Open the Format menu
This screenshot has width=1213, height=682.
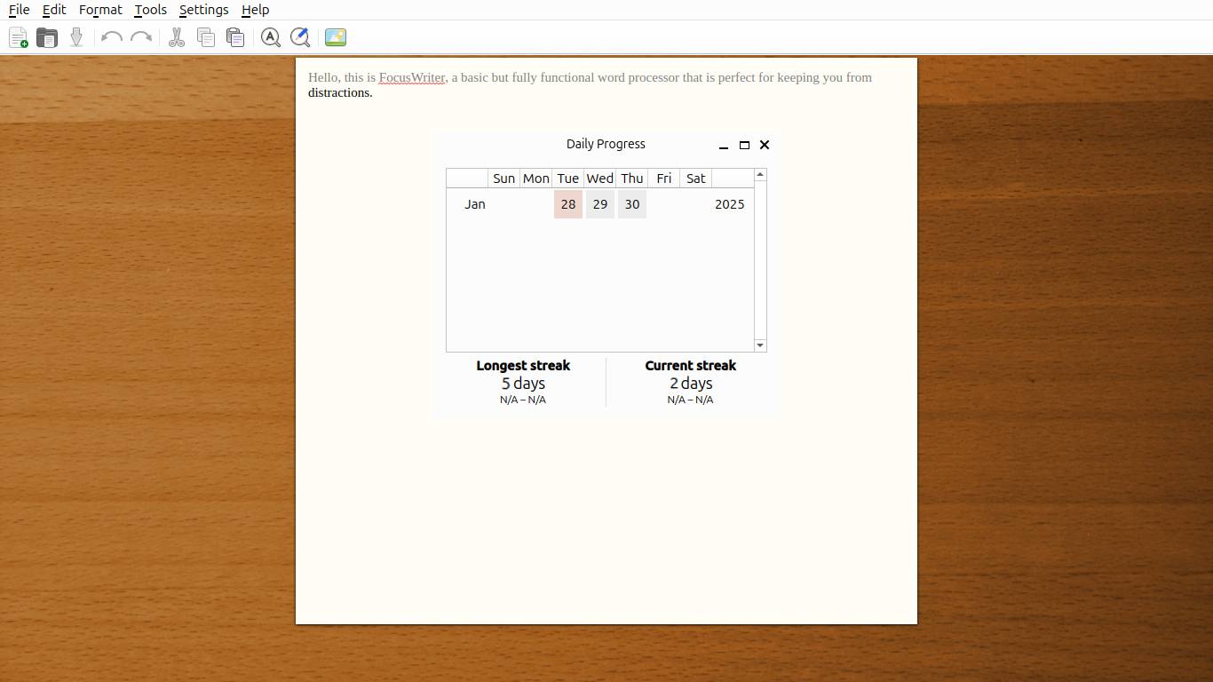[100, 10]
